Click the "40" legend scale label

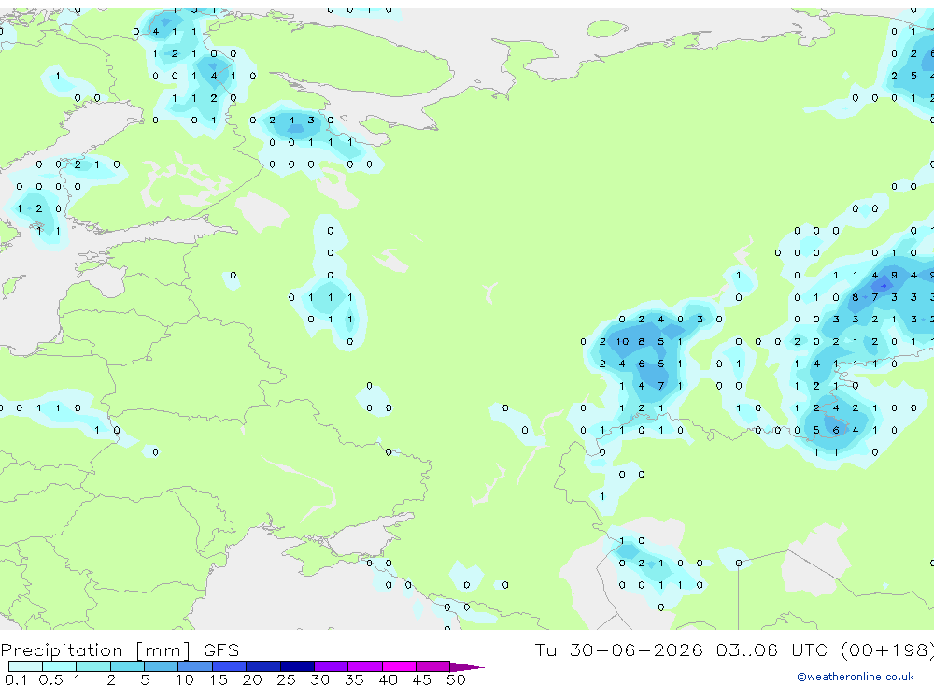coord(388,679)
